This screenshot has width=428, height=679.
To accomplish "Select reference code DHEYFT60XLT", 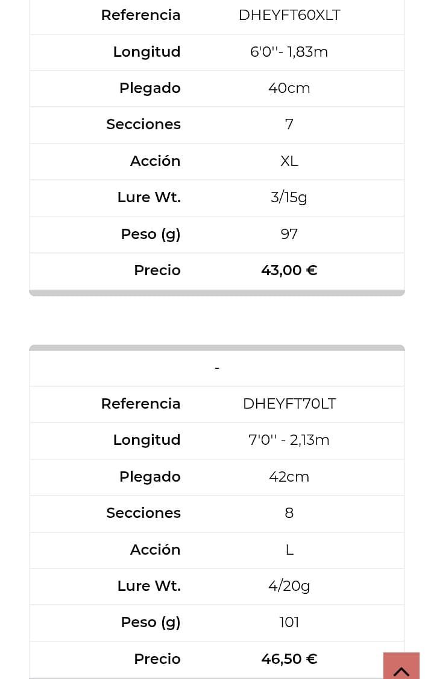I will pos(289,15).
